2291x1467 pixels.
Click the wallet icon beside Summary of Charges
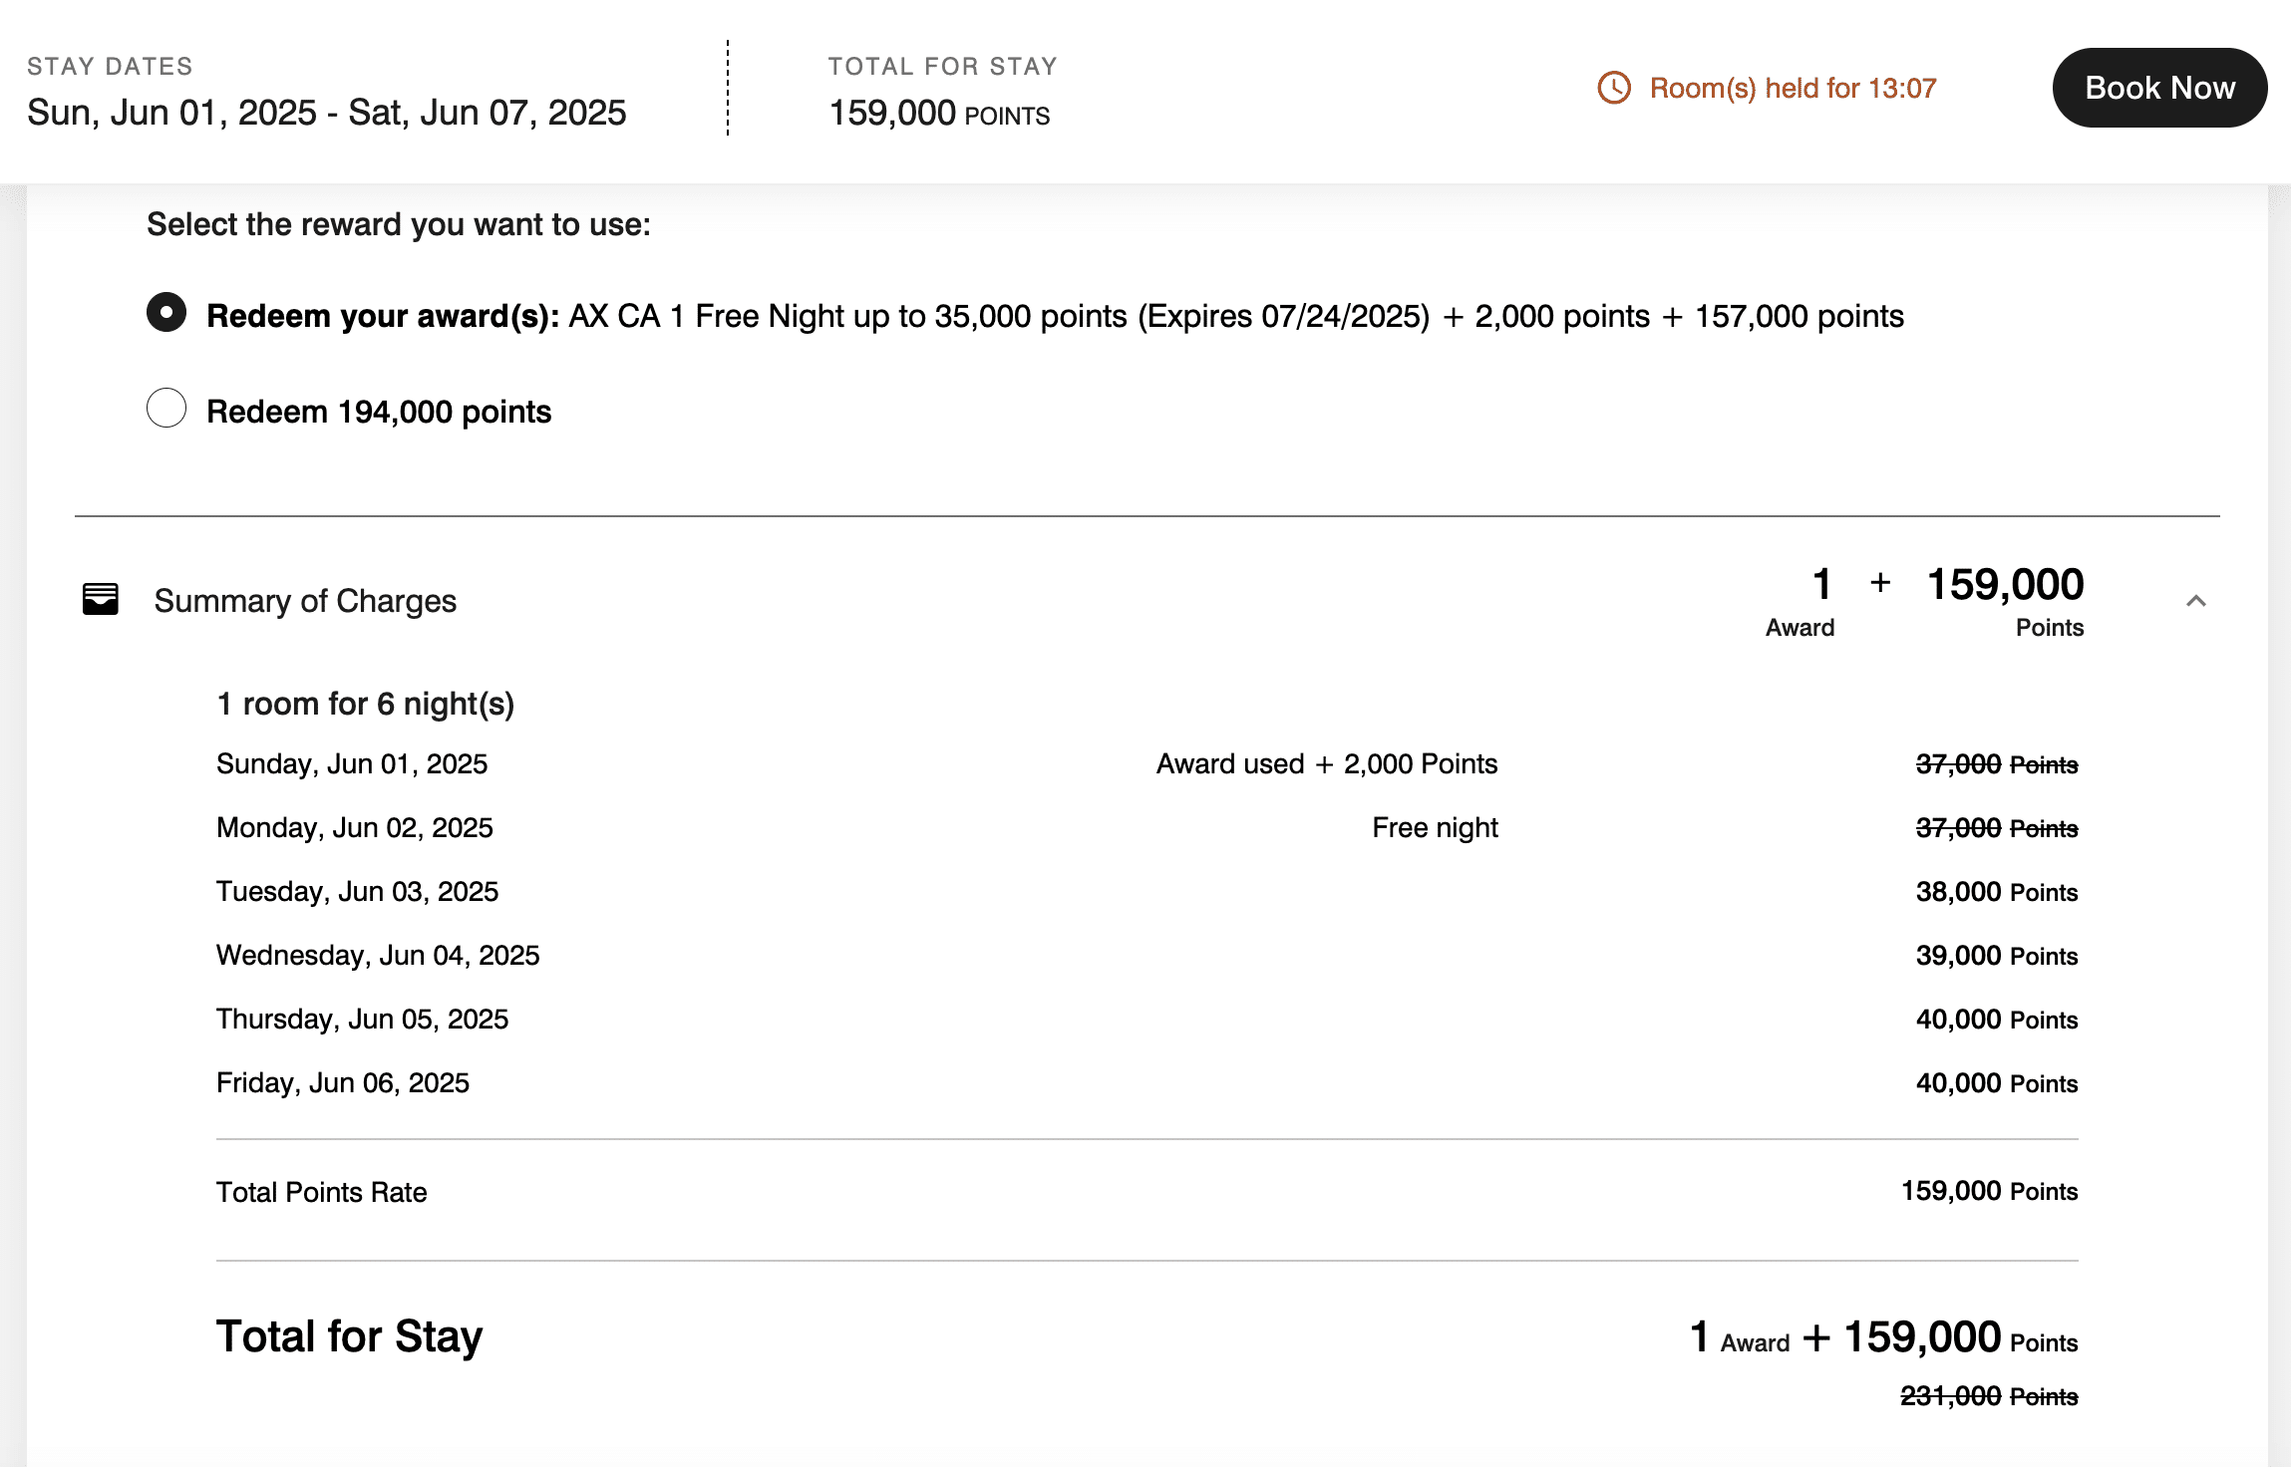[100, 600]
